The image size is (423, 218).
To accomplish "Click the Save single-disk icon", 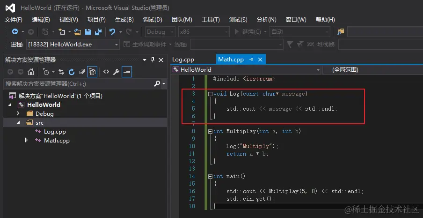I will 88,32.
